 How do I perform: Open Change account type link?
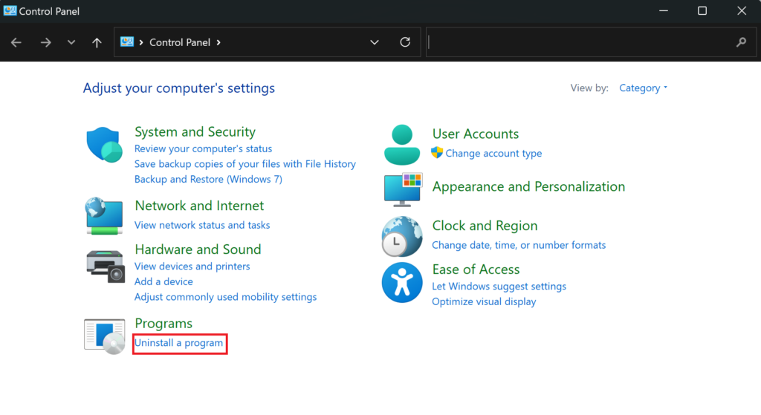pos(493,154)
